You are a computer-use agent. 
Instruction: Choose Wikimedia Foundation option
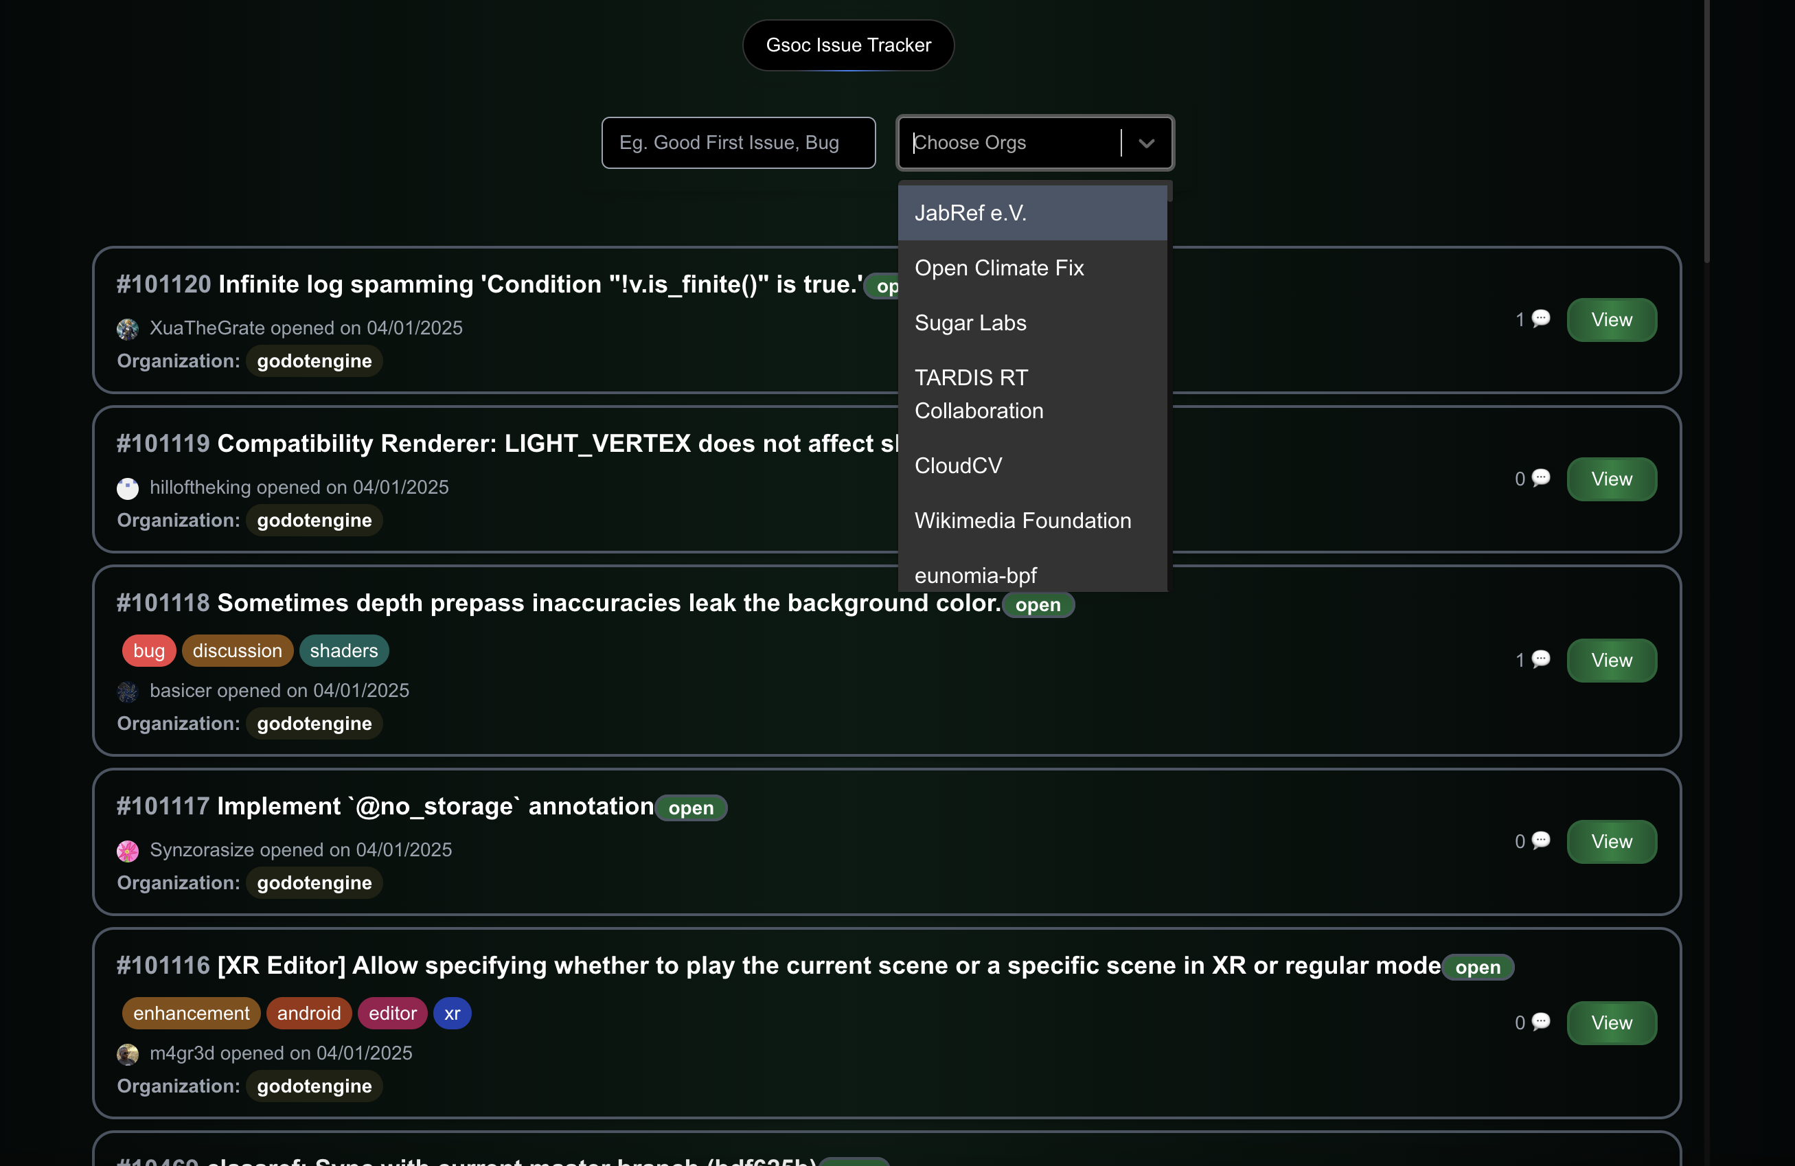(1032, 521)
